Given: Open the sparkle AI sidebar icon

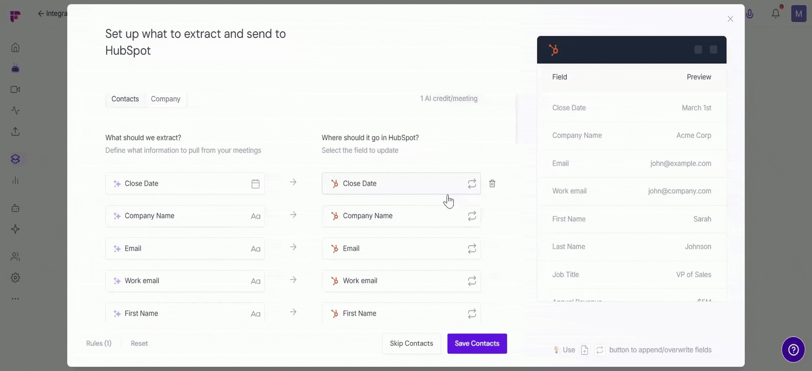Looking at the screenshot, I should coord(15,229).
